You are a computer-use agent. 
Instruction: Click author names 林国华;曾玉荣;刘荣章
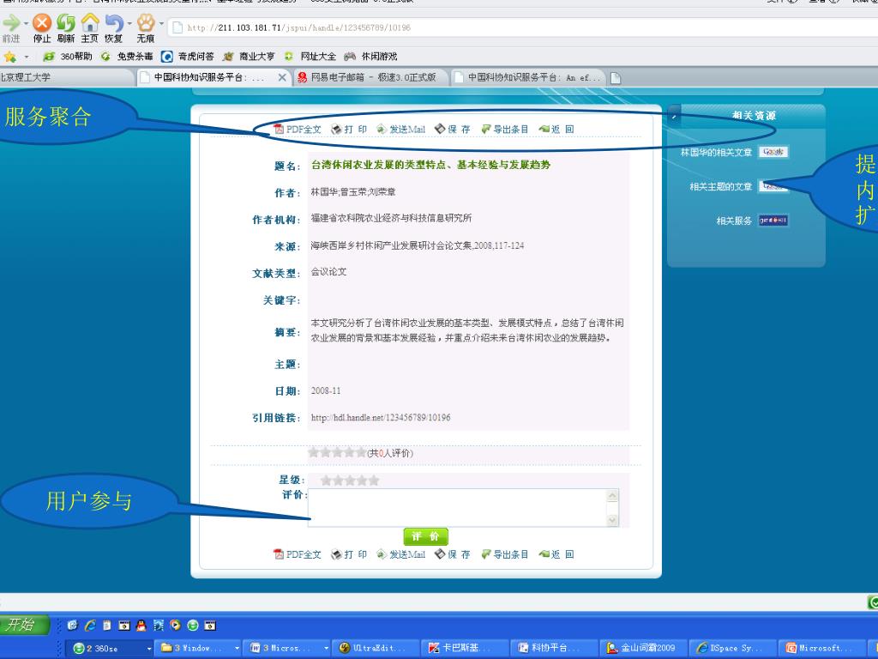coord(353,191)
